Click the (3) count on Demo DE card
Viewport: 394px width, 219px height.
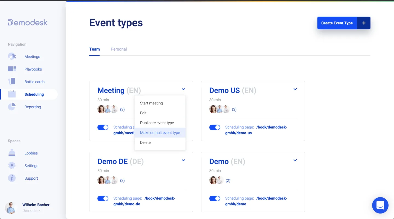(122, 180)
